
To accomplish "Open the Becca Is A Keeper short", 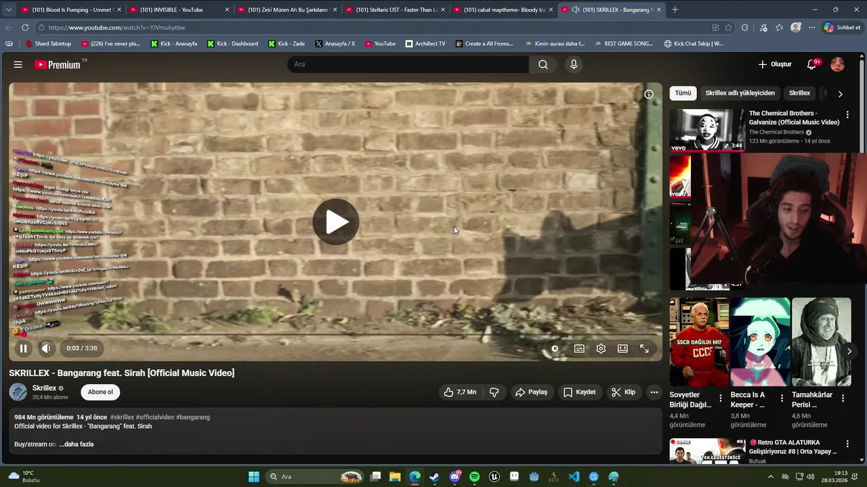I will (760, 342).
